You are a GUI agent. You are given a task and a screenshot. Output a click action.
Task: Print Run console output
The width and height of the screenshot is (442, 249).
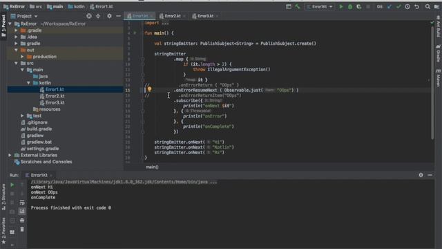22,220
